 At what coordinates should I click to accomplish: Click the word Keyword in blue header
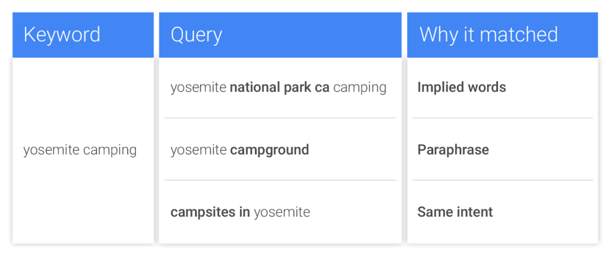tap(62, 35)
